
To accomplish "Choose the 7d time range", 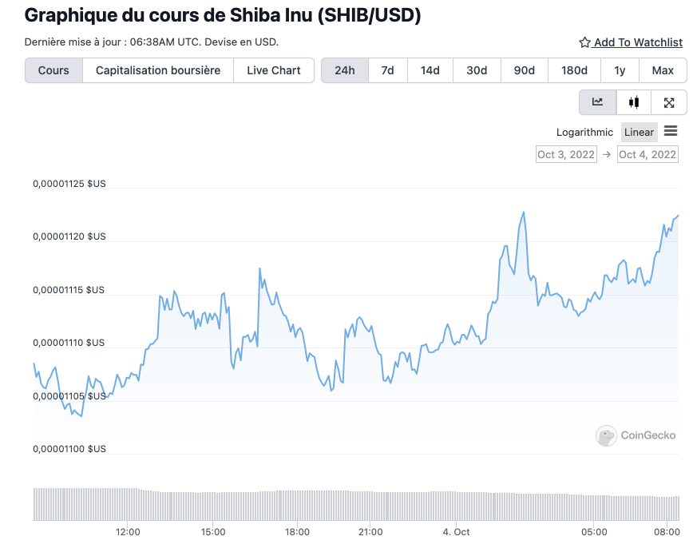I will pyautogui.click(x=387, y=70).
